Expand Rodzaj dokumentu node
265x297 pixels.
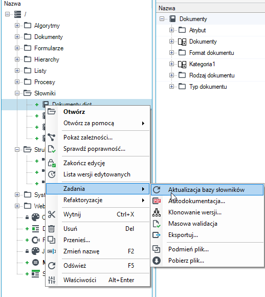pos(171,75)
